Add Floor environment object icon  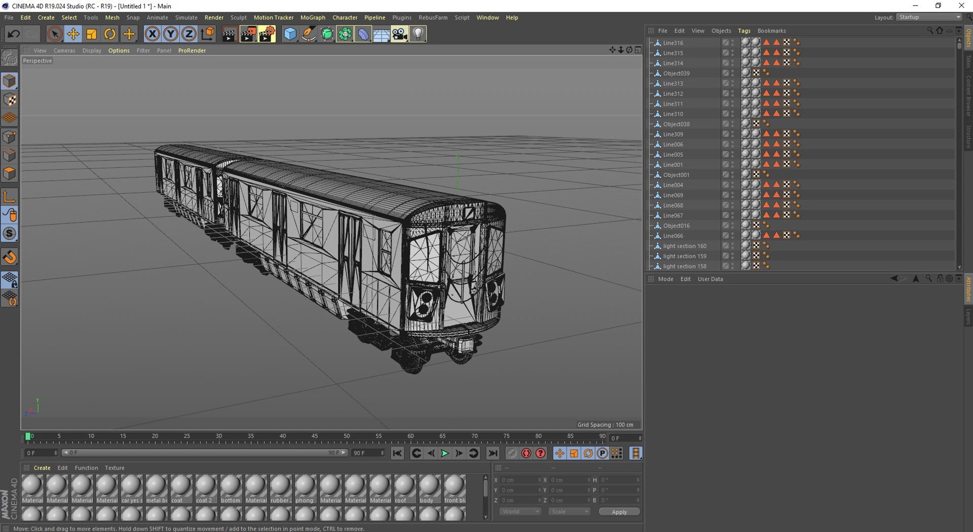(381, 34)
